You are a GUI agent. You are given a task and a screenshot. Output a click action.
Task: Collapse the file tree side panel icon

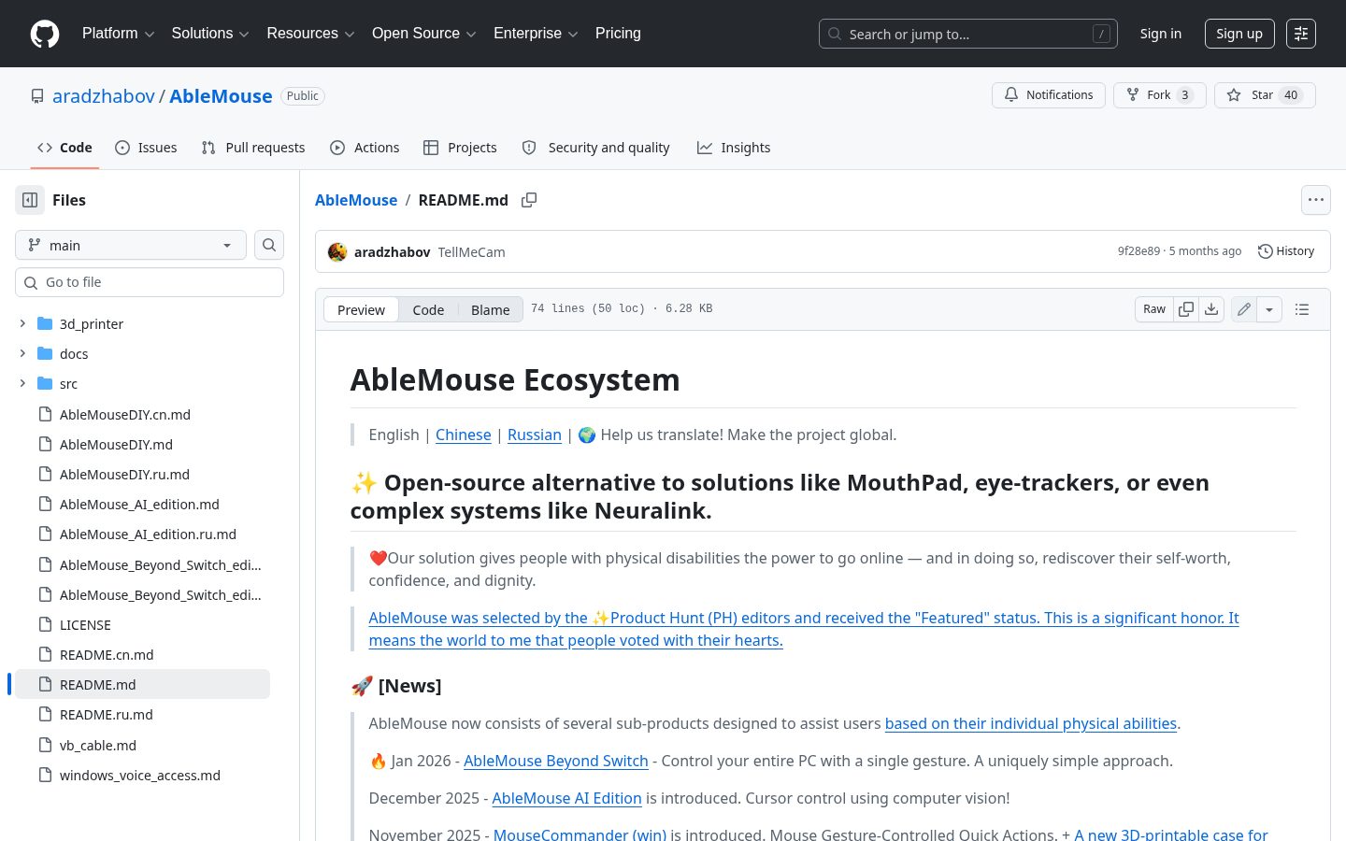pyautogui.click(x=30, y=200)
